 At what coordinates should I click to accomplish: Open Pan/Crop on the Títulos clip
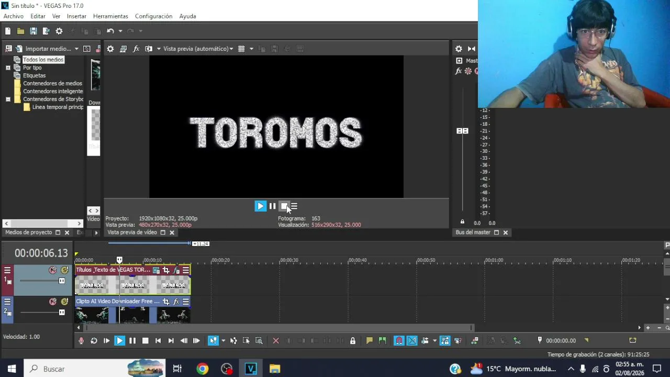(x=166, y=270)
